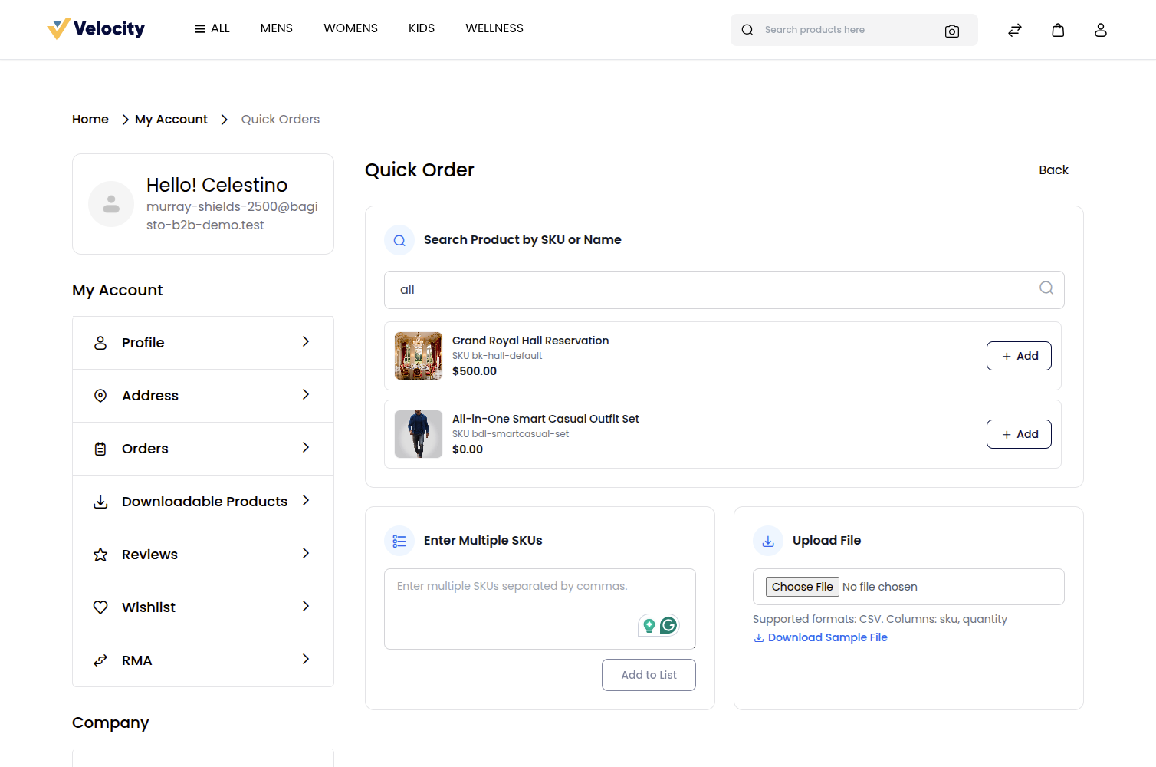Click the camera image search icon
Screen dimensions: 1156x767
952,31
